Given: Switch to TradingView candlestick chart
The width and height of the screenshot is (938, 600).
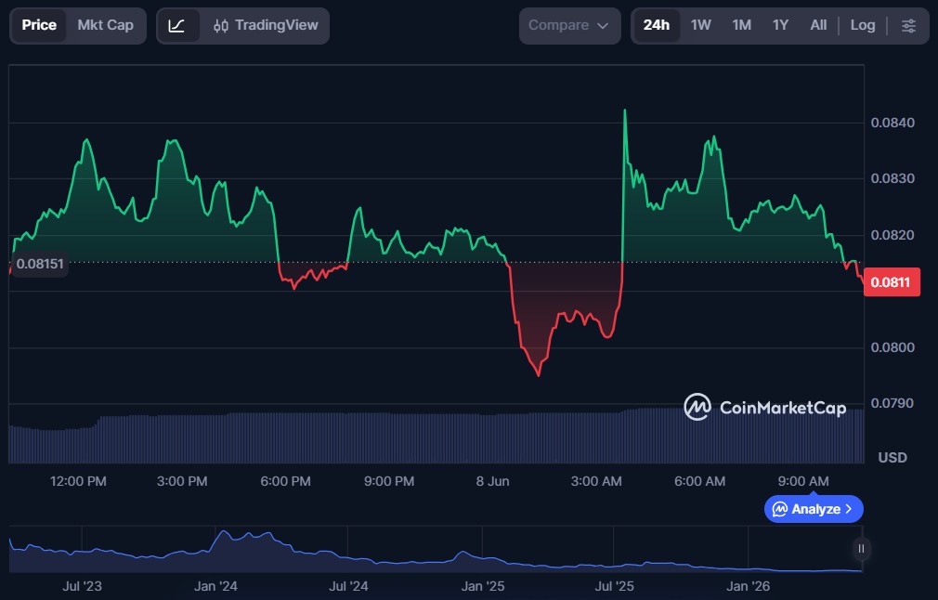Looking at the screenshot, I should point(266,26).
